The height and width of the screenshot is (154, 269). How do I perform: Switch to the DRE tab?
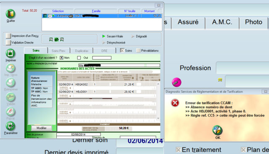point(104,51)
